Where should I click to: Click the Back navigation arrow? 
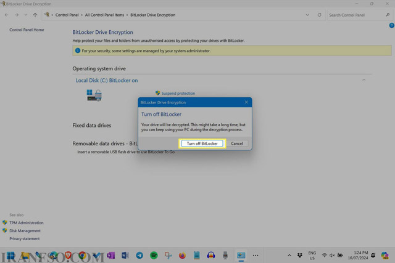click(7, 15)
